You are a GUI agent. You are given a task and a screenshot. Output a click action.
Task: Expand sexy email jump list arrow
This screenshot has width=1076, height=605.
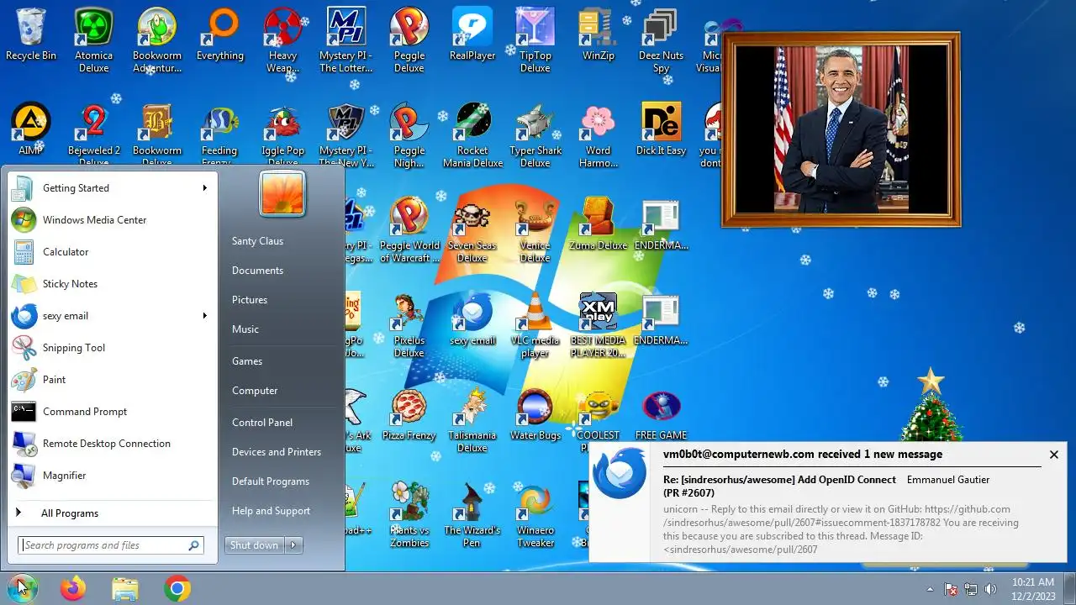click(204, 316)
